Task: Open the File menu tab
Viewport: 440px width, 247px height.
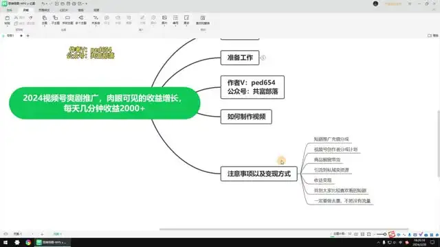Action: (10, 10)
